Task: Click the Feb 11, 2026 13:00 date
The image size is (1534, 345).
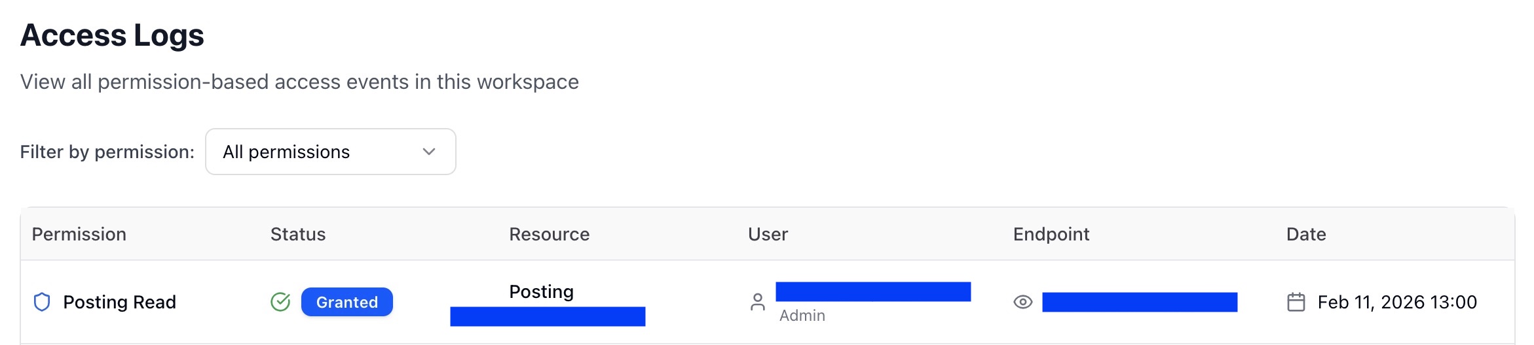Action: tap(1396, 302)
